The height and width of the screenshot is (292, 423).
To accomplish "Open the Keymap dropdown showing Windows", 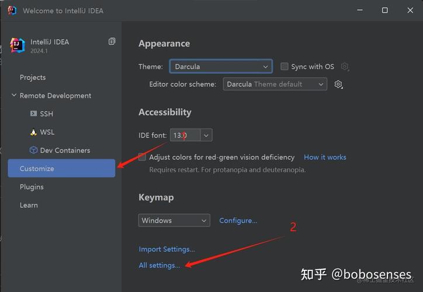I will pyautogui.click(x=174, y=220).
